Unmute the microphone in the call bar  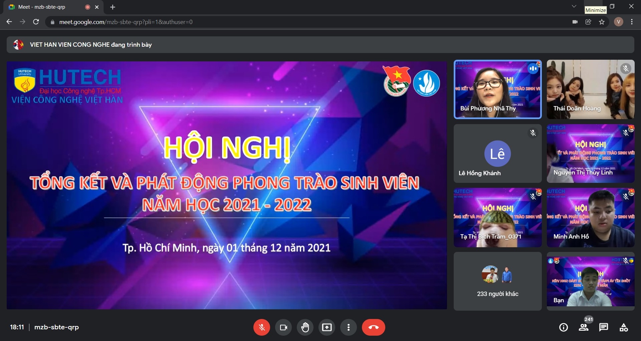pos(261,327)
